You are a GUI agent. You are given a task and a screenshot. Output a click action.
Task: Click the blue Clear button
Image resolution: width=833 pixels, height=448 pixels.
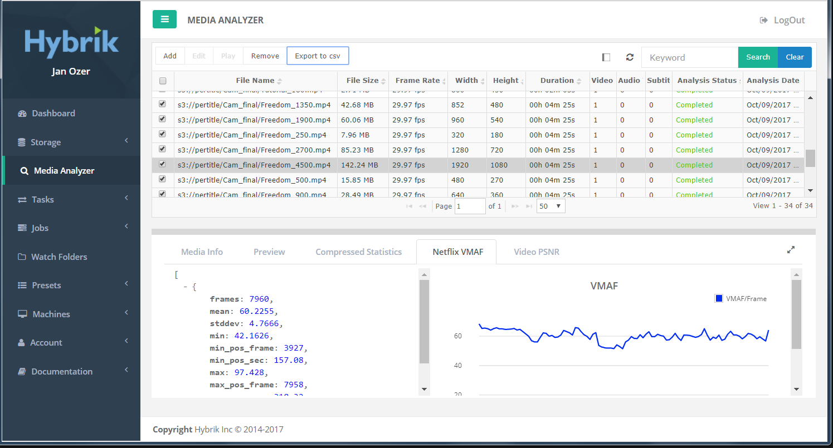795,57
